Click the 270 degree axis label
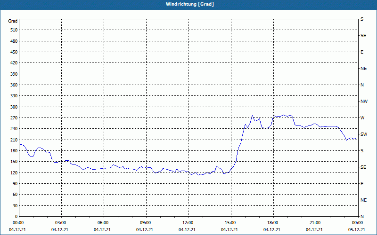 point(14,118)
